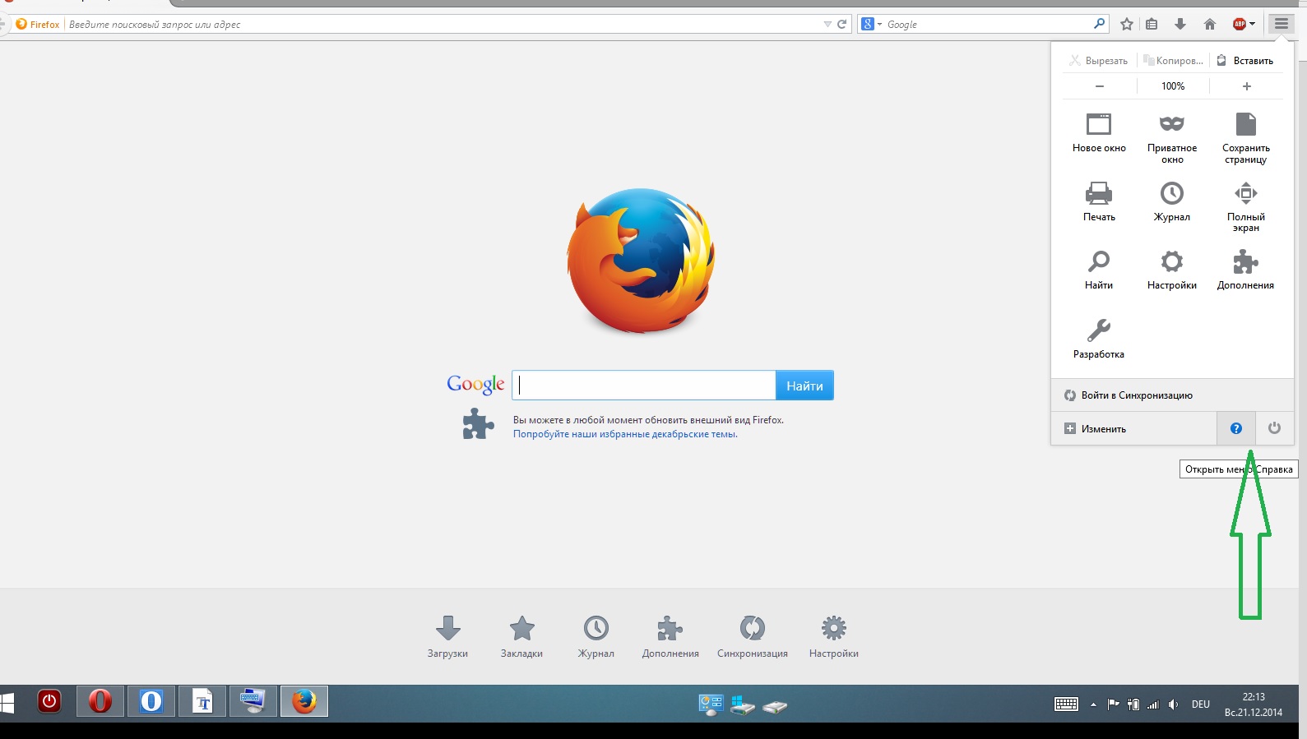The width and height of the screenshot is (1307, 739).
Task: Switch to Full screen (Полный экран)
Action: pyautogui.click(x=1245, y=206)
